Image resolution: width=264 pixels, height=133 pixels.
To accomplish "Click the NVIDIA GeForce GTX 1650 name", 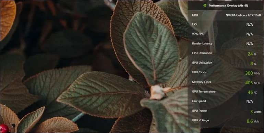I will coord(243,15).
